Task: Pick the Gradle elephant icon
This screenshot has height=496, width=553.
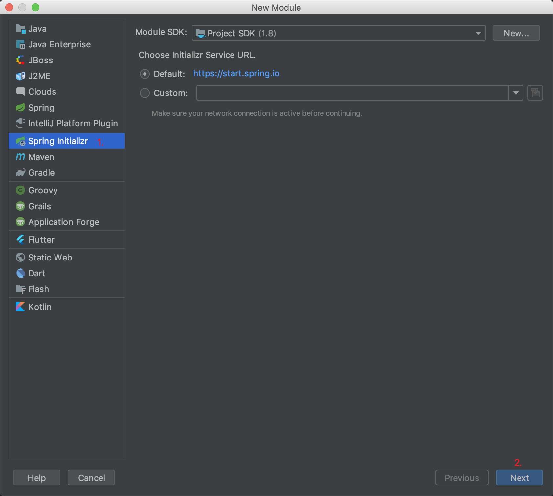Action: point(20,173)
